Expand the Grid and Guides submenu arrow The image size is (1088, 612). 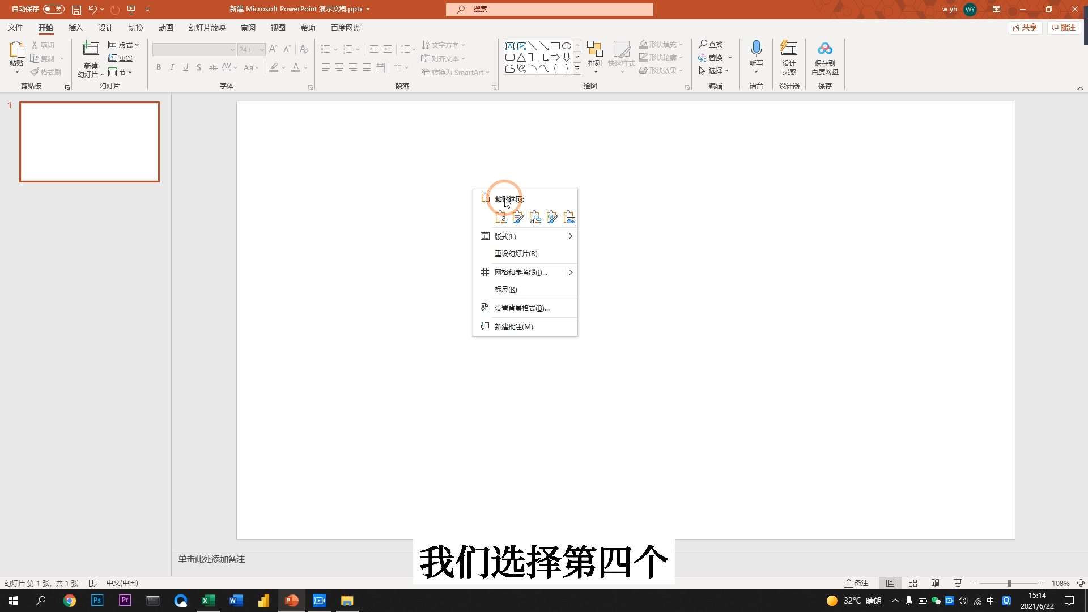pyautogui.click(x=570, y=273)
